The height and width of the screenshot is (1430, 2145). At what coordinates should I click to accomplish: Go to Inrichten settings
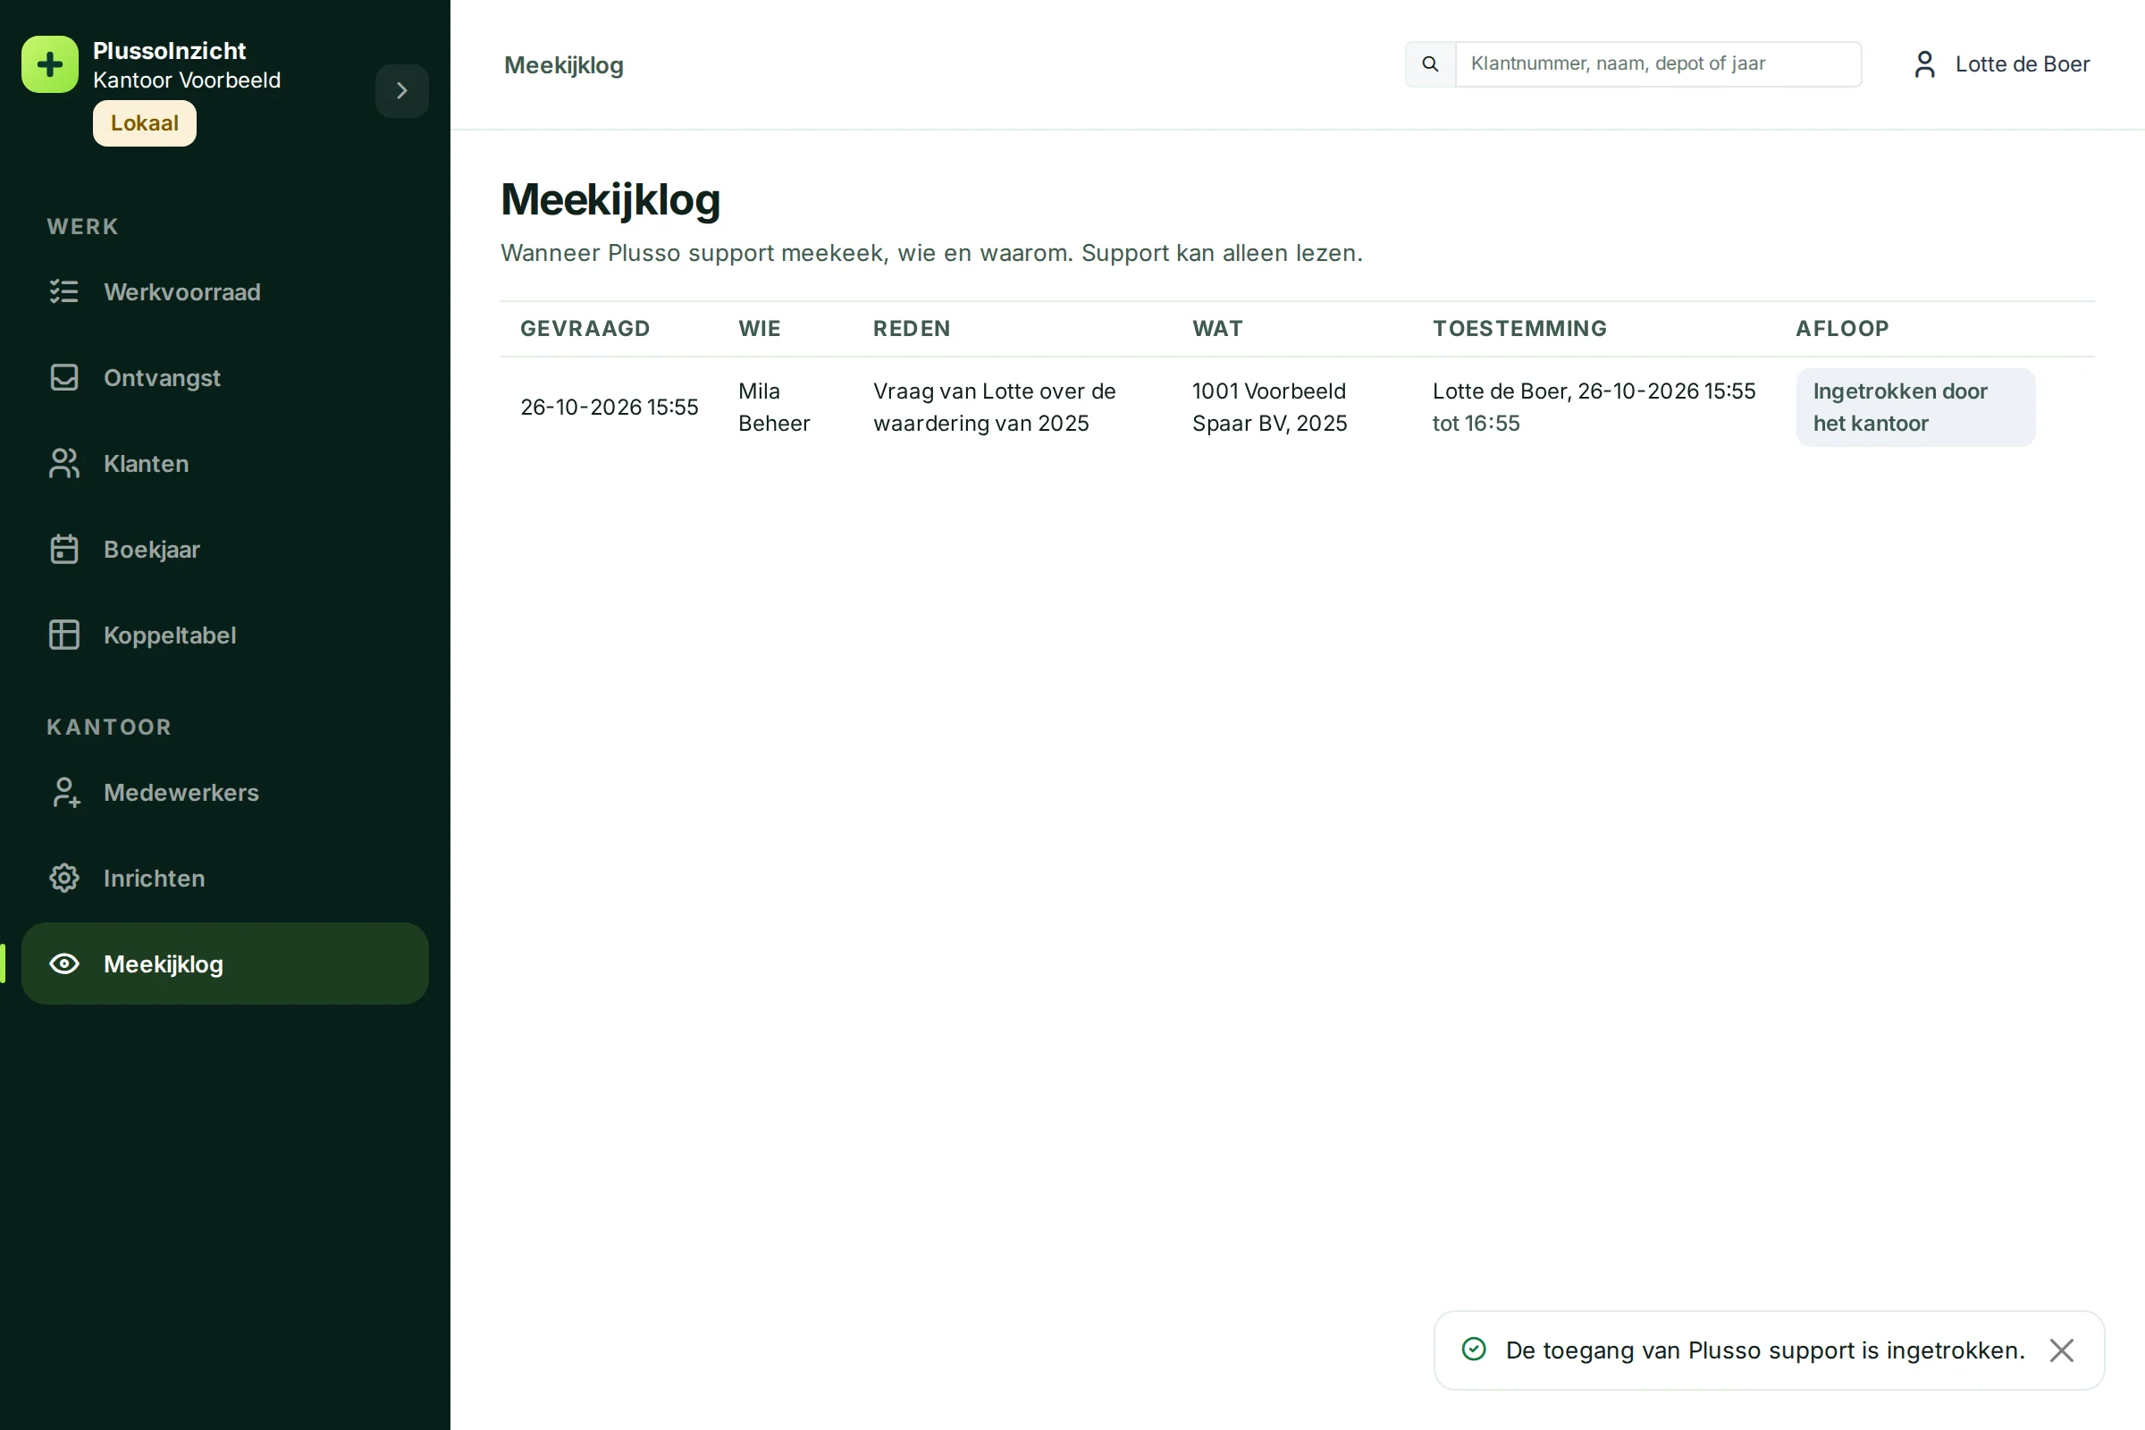tap(225, 879)
